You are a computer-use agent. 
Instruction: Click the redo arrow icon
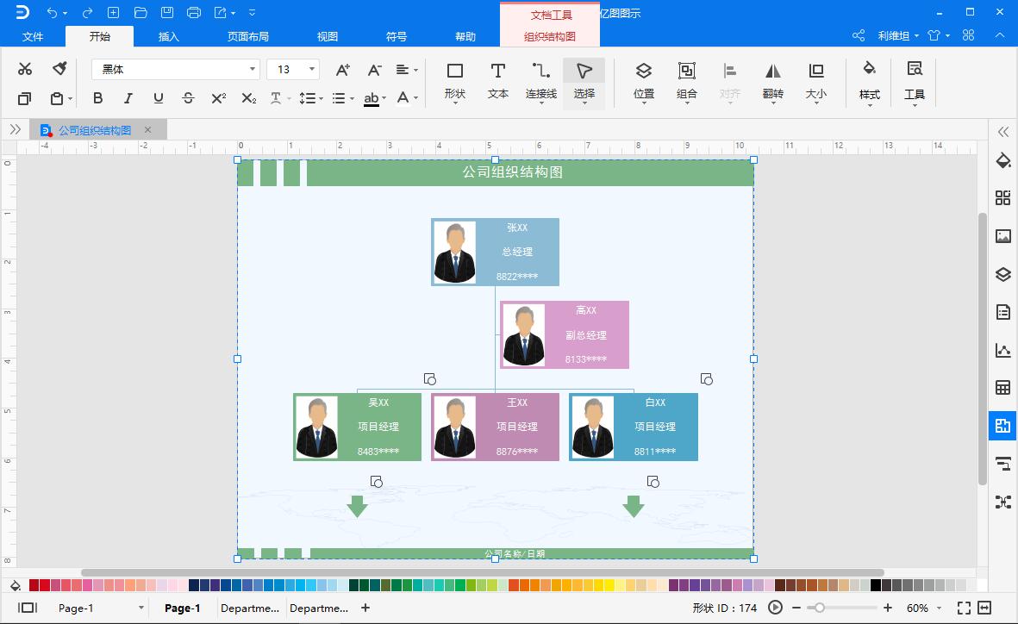[x=87, y=12]
